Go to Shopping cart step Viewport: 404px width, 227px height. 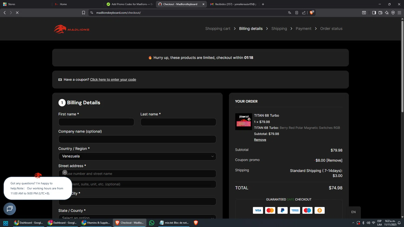[x=218, y=29]
